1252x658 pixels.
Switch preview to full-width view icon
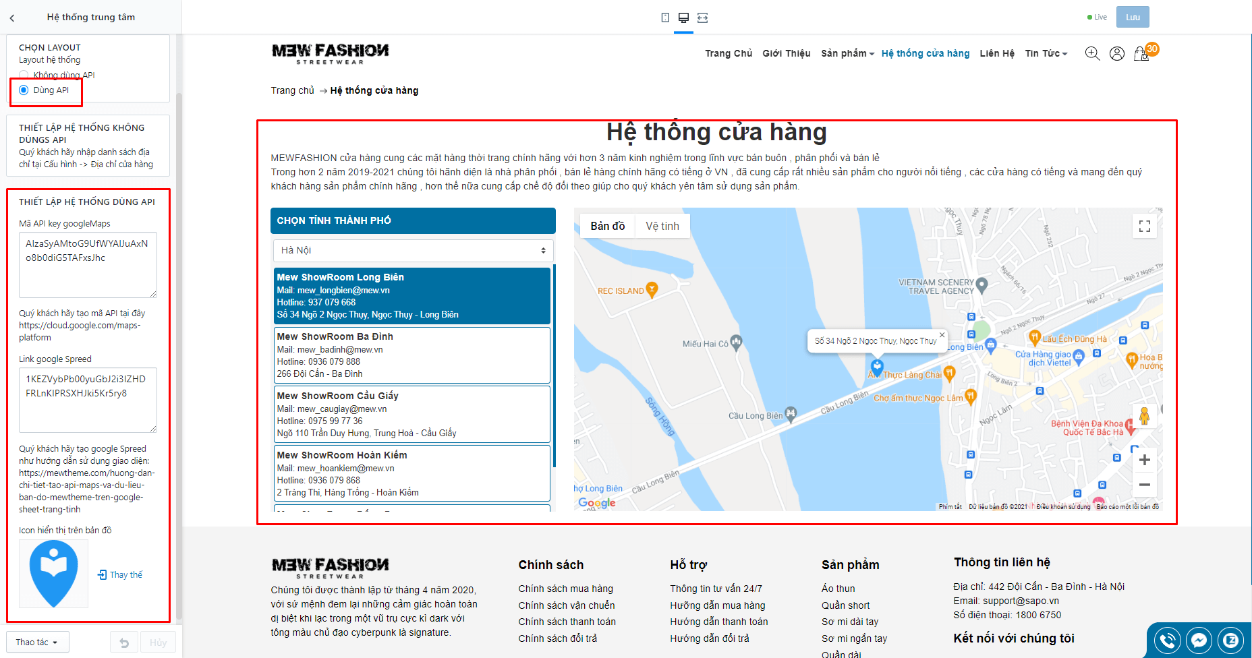[702, 18]
